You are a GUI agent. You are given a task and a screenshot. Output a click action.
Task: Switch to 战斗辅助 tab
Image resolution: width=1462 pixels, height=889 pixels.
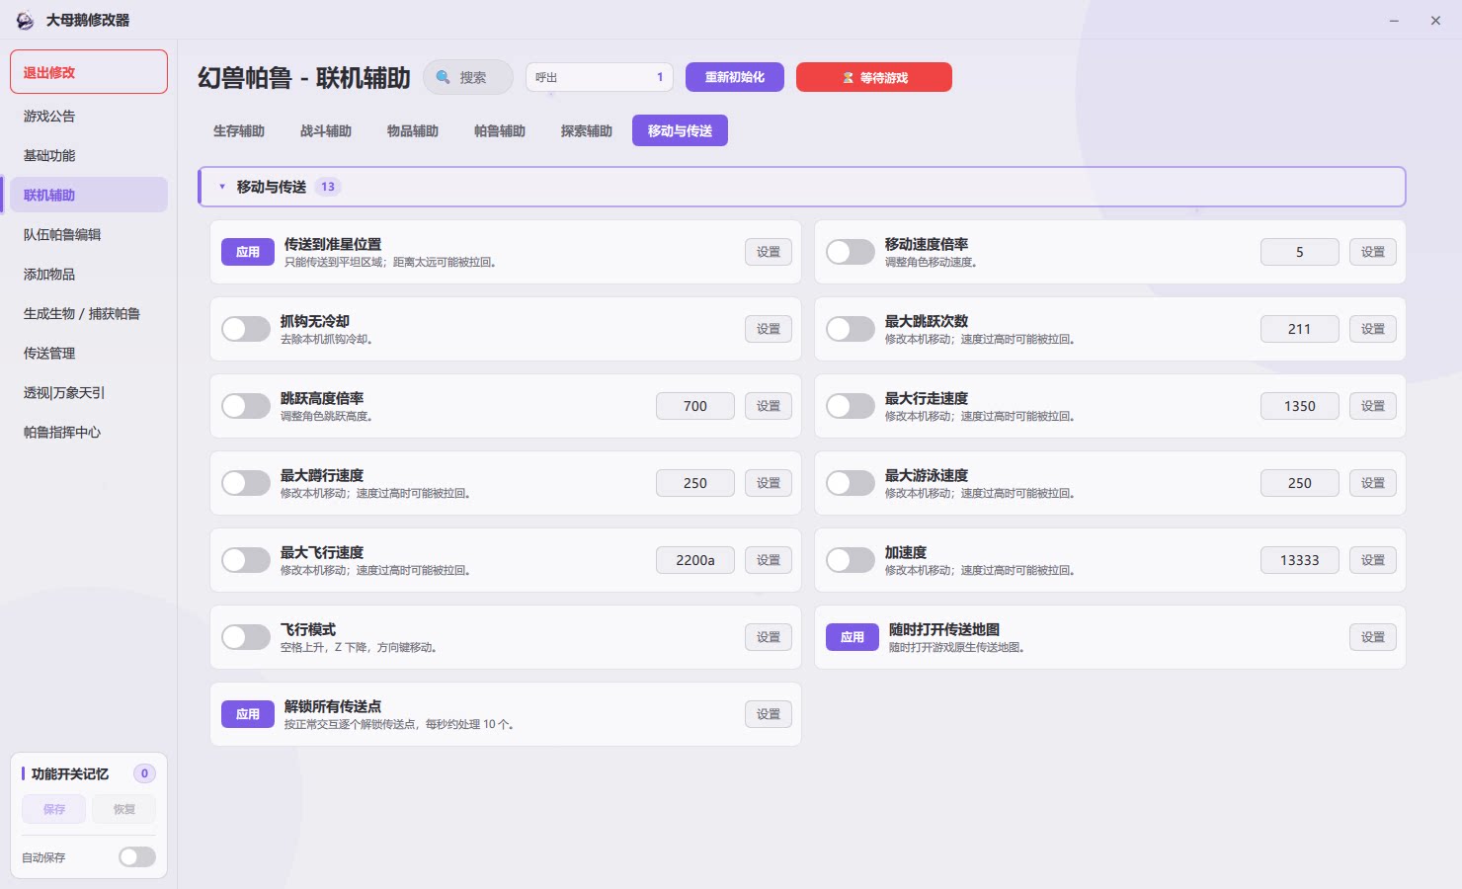(x=326, y=130)
